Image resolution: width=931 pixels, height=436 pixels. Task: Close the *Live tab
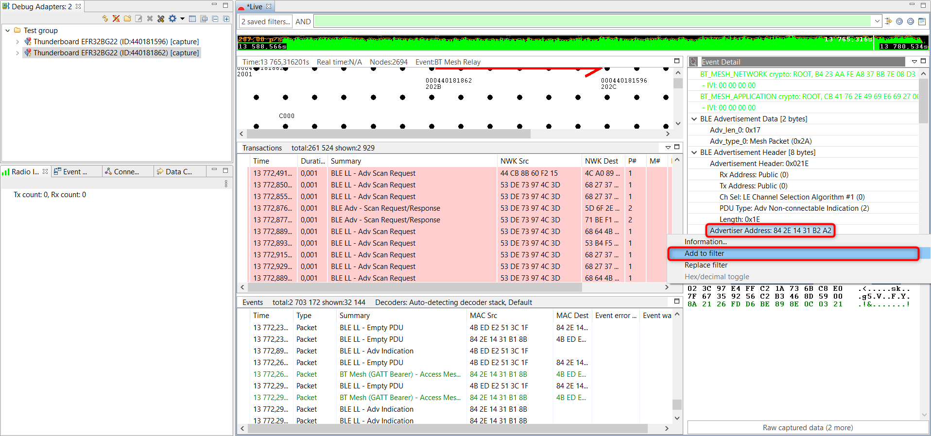click(x=269, y=6)
